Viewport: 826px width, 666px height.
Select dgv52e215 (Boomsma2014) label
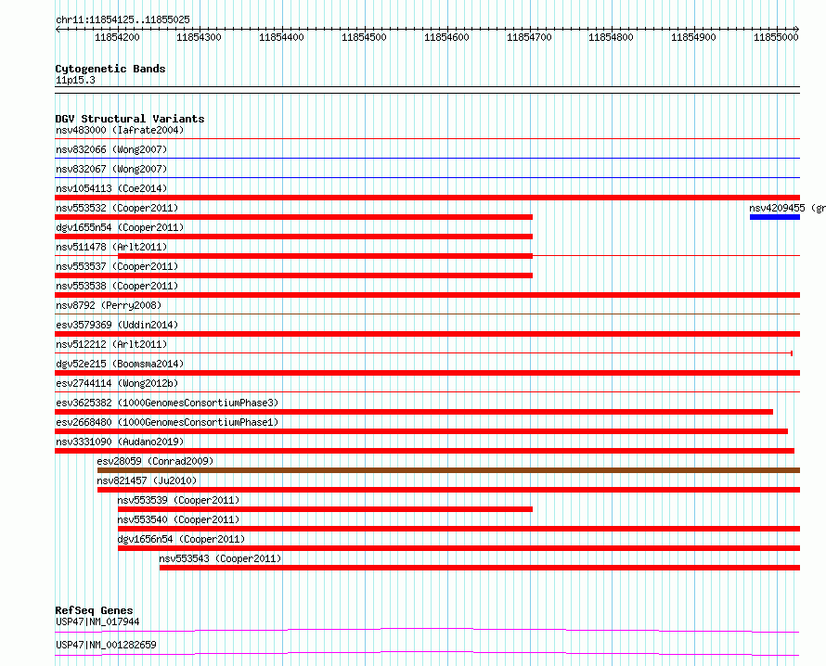120,364
